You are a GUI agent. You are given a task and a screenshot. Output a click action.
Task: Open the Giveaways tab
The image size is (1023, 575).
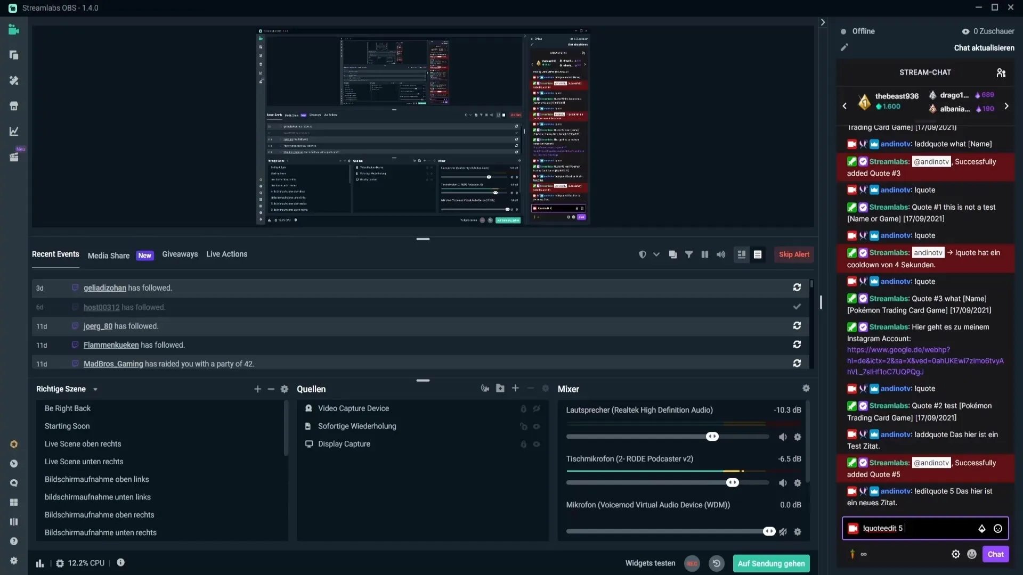[x=180, y=254]
